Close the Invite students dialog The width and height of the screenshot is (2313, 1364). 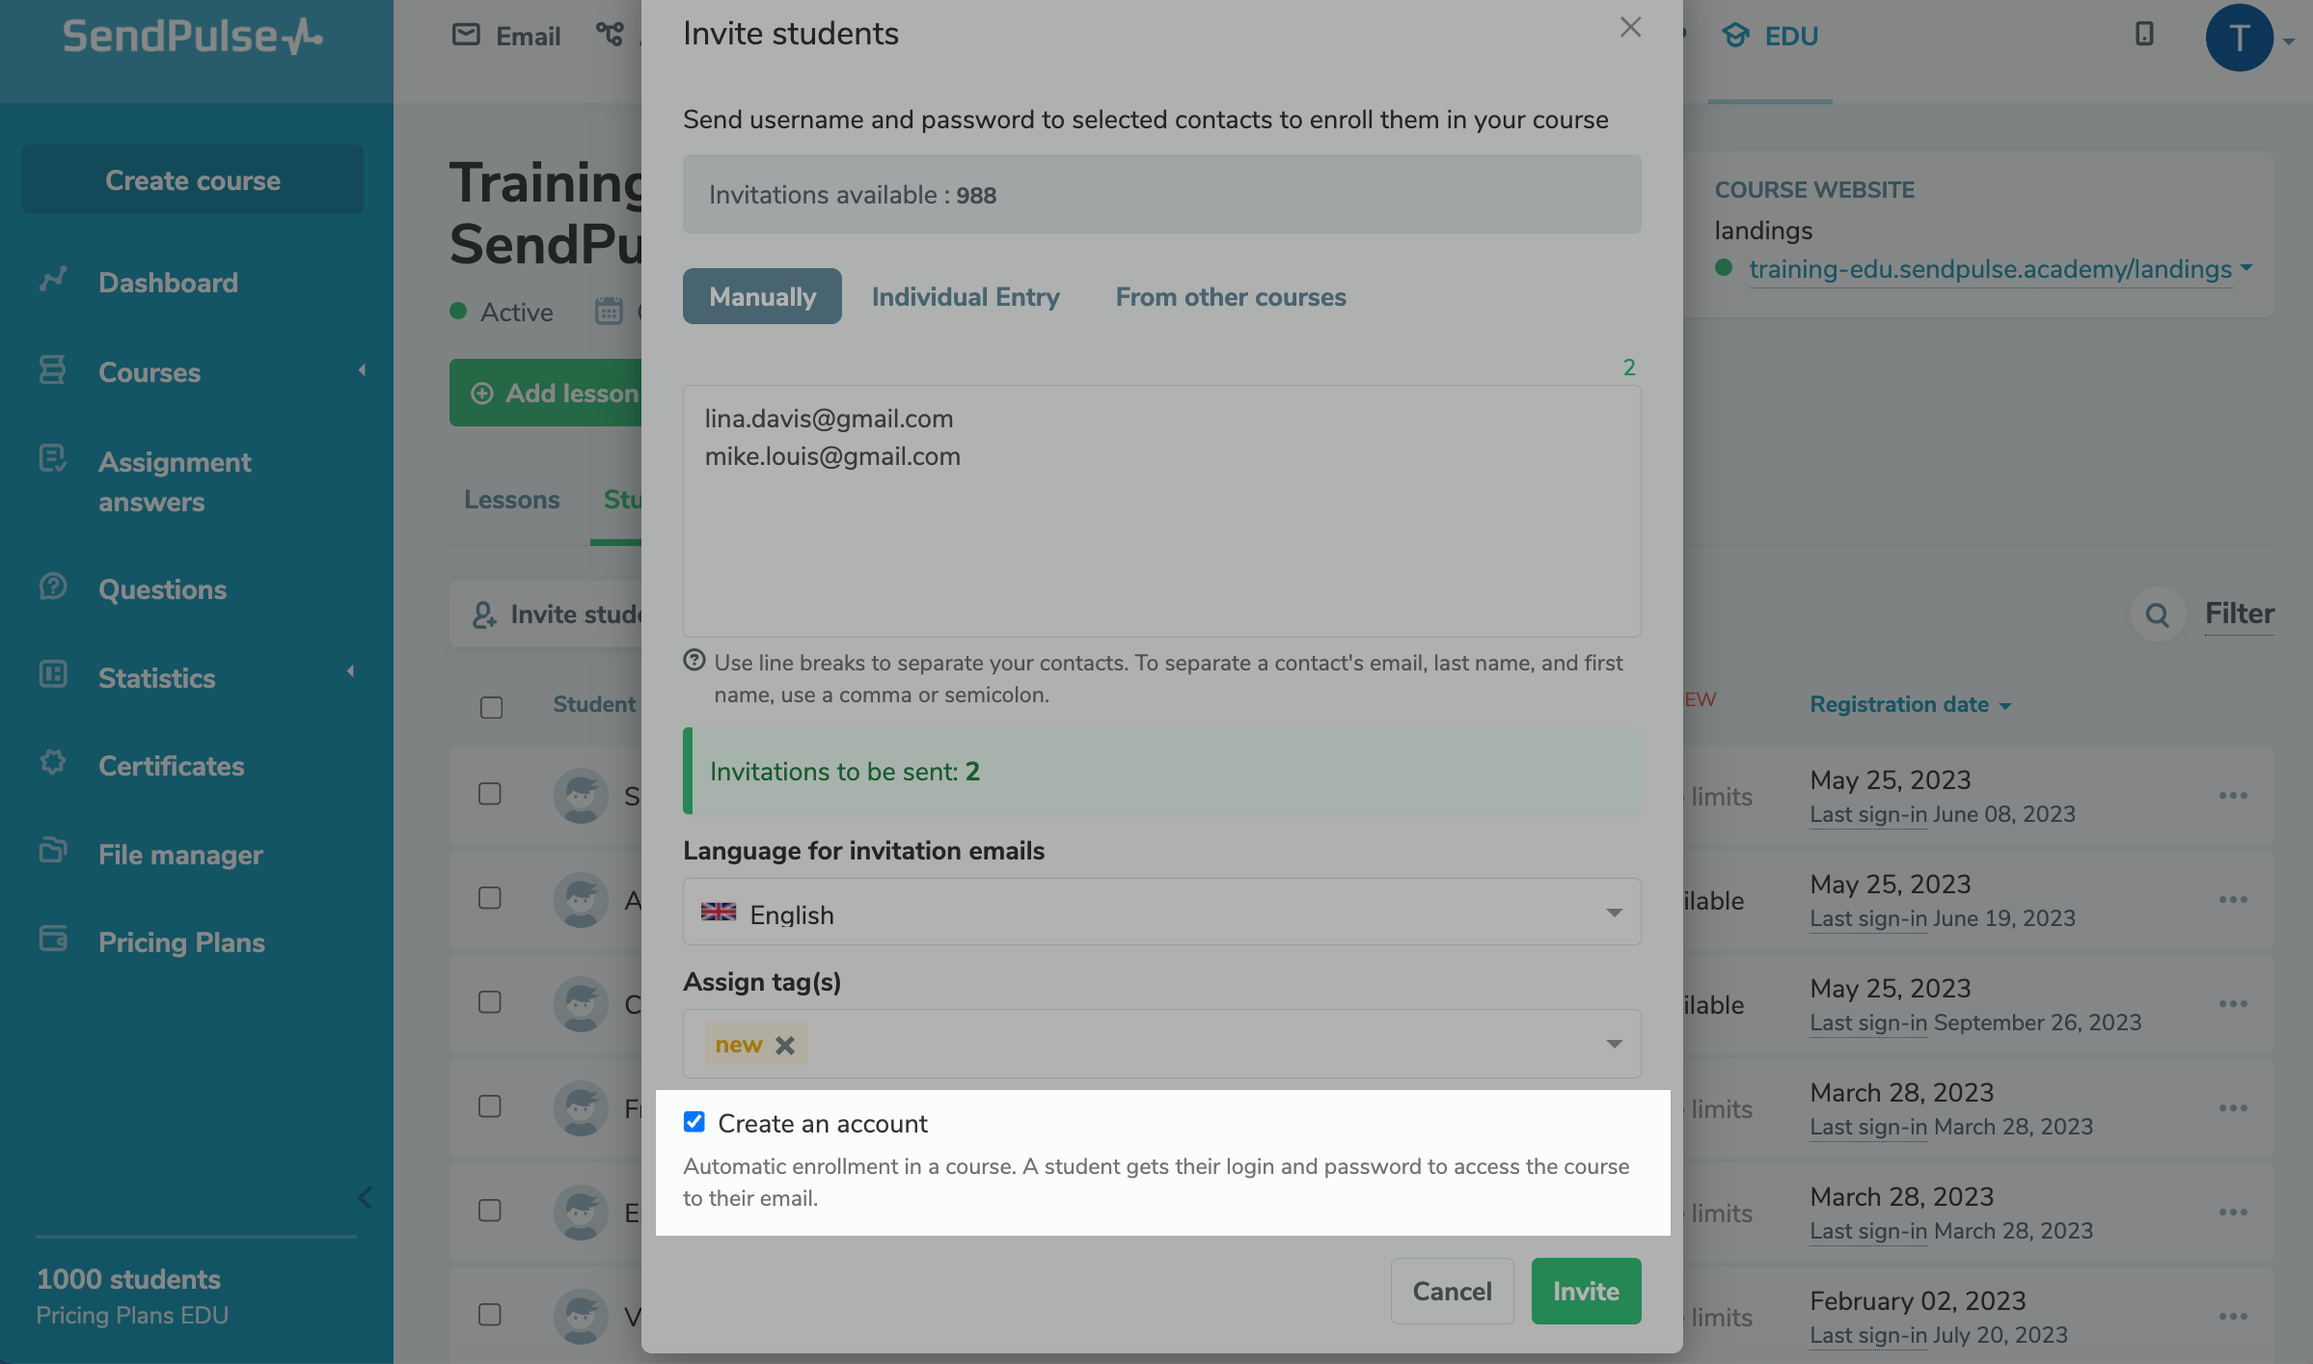click(x=1630, y=27)
